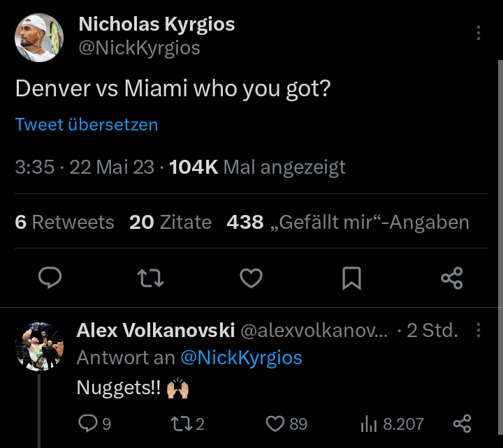The height and width of the screenshot is (448, 503).
Task: Reply to the Denver vs Miami tweet
Action: coord(49,278)
